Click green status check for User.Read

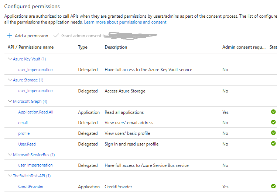[273, 143]
